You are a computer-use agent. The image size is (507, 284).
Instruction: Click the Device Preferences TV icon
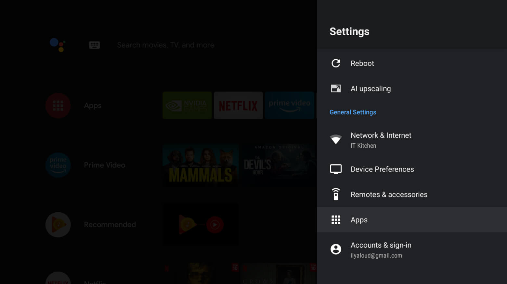[336, 169]
